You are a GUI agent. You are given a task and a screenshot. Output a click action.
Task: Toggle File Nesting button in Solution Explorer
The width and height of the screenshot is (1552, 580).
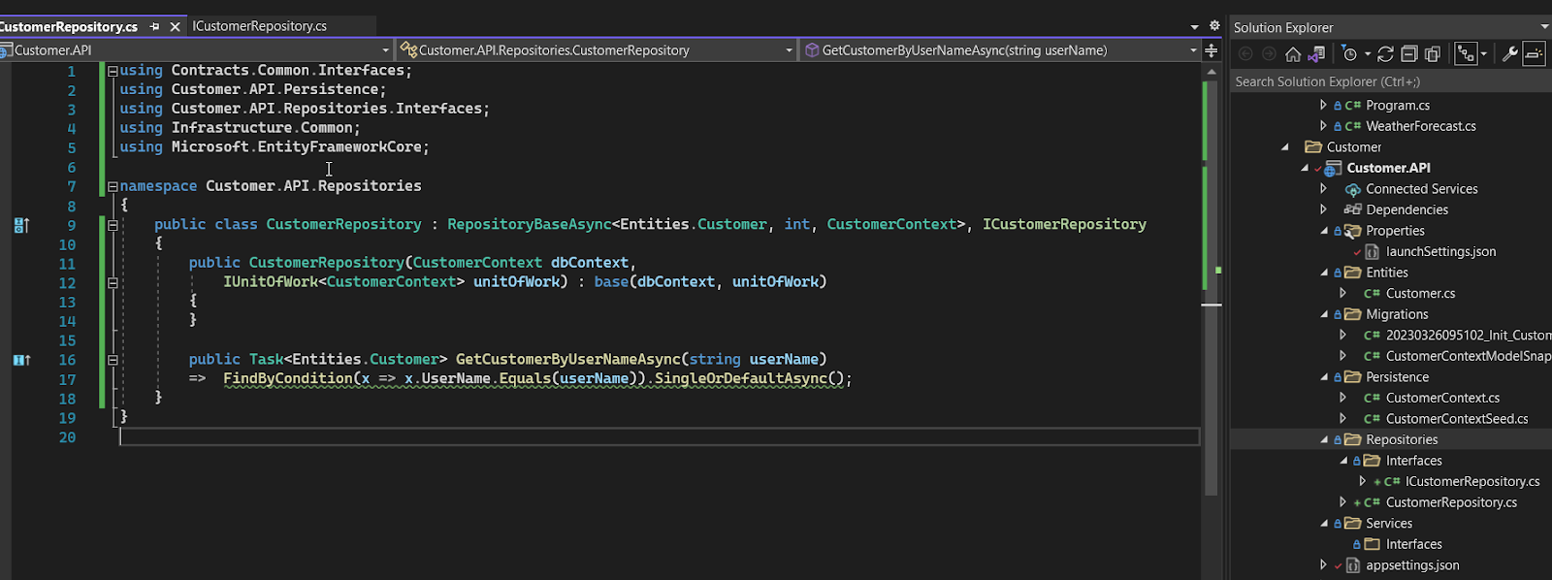click(1466, 54)
